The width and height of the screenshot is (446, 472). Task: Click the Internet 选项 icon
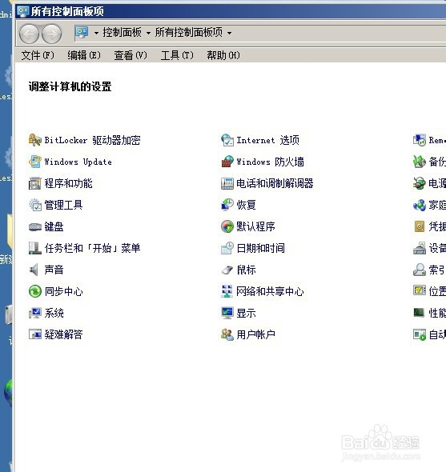[x=227, y=140]
